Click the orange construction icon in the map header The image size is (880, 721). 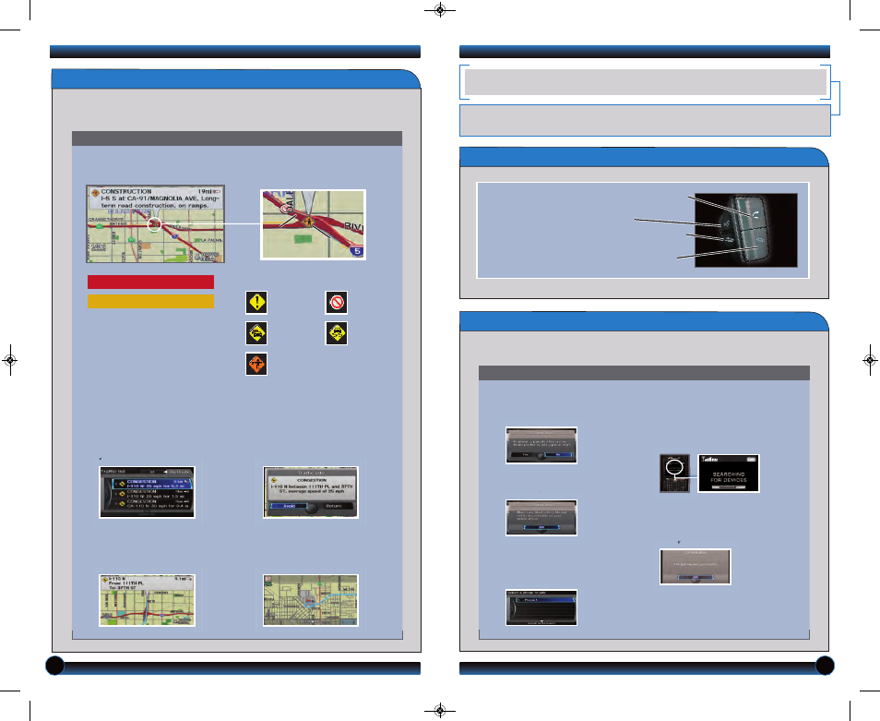click(x=95, y=192)
